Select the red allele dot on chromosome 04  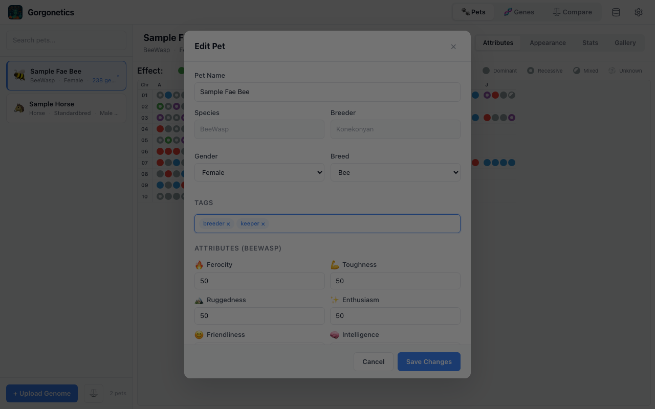(160, 128)
